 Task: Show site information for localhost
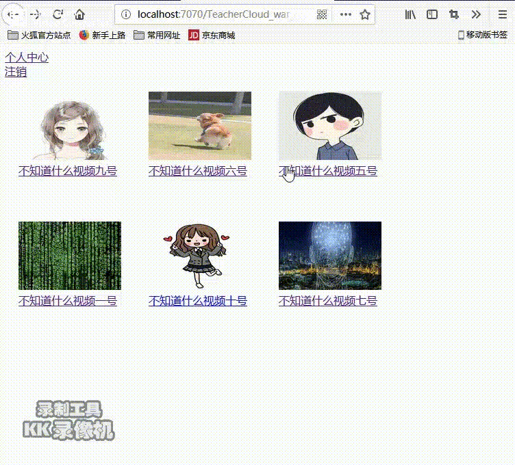126,14
